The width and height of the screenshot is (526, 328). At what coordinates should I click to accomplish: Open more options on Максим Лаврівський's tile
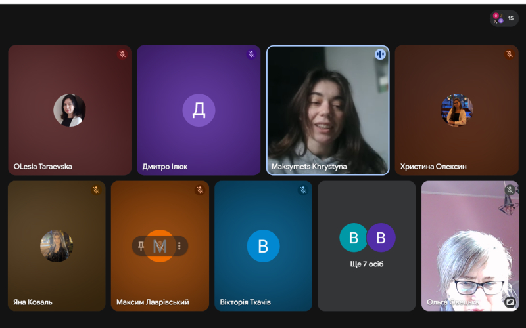click(178, 246)
